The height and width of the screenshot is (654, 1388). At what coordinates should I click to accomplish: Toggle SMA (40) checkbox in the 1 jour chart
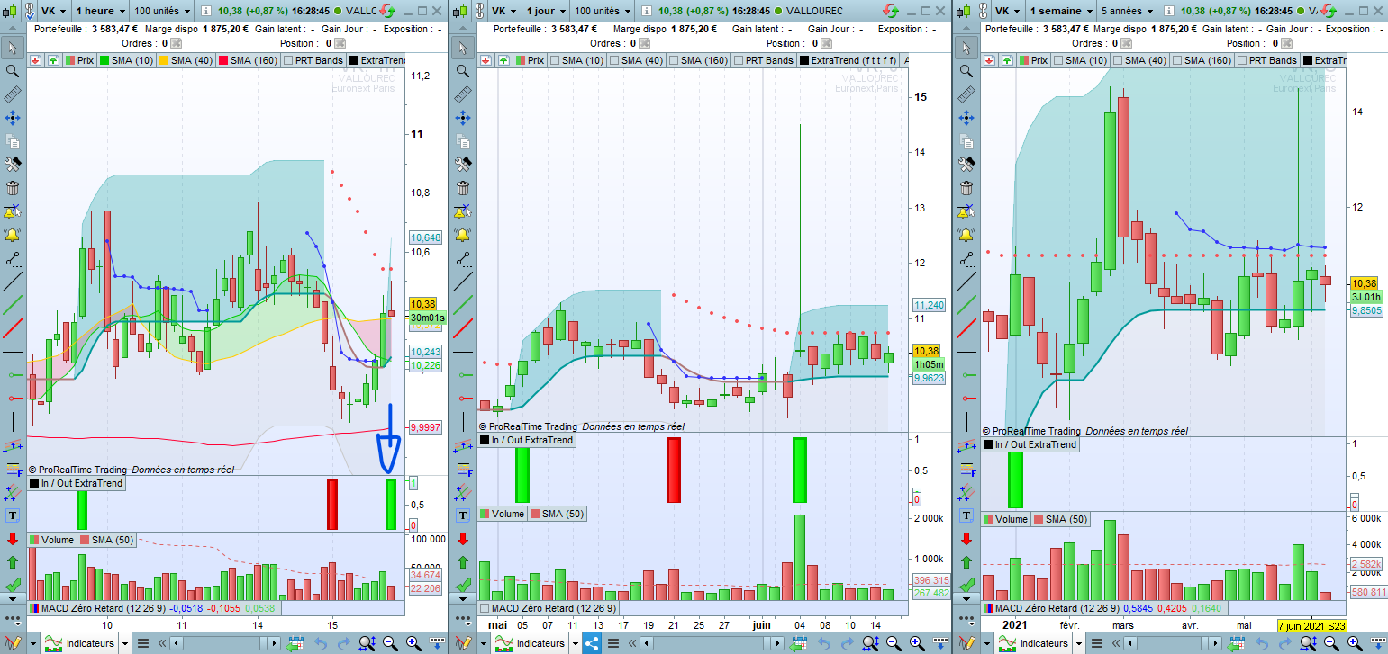[x=613, y=60]
